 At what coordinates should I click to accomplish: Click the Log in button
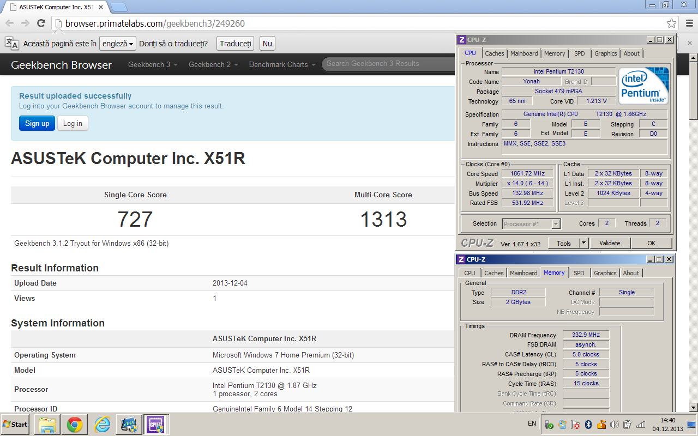[x=73, y=123]
